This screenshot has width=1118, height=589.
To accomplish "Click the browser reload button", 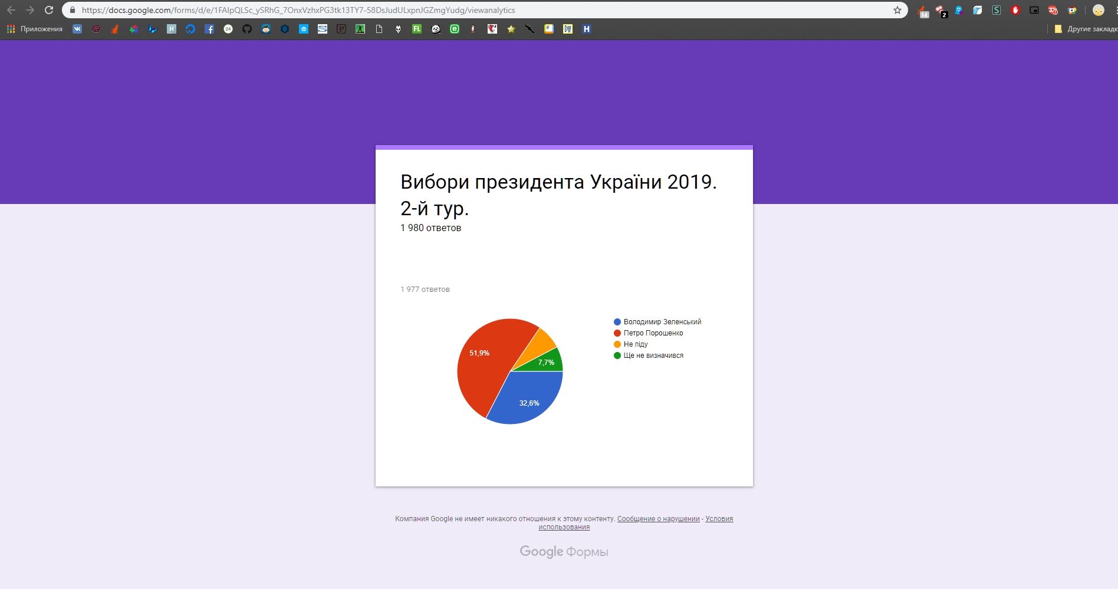I will tap(49, 10).
